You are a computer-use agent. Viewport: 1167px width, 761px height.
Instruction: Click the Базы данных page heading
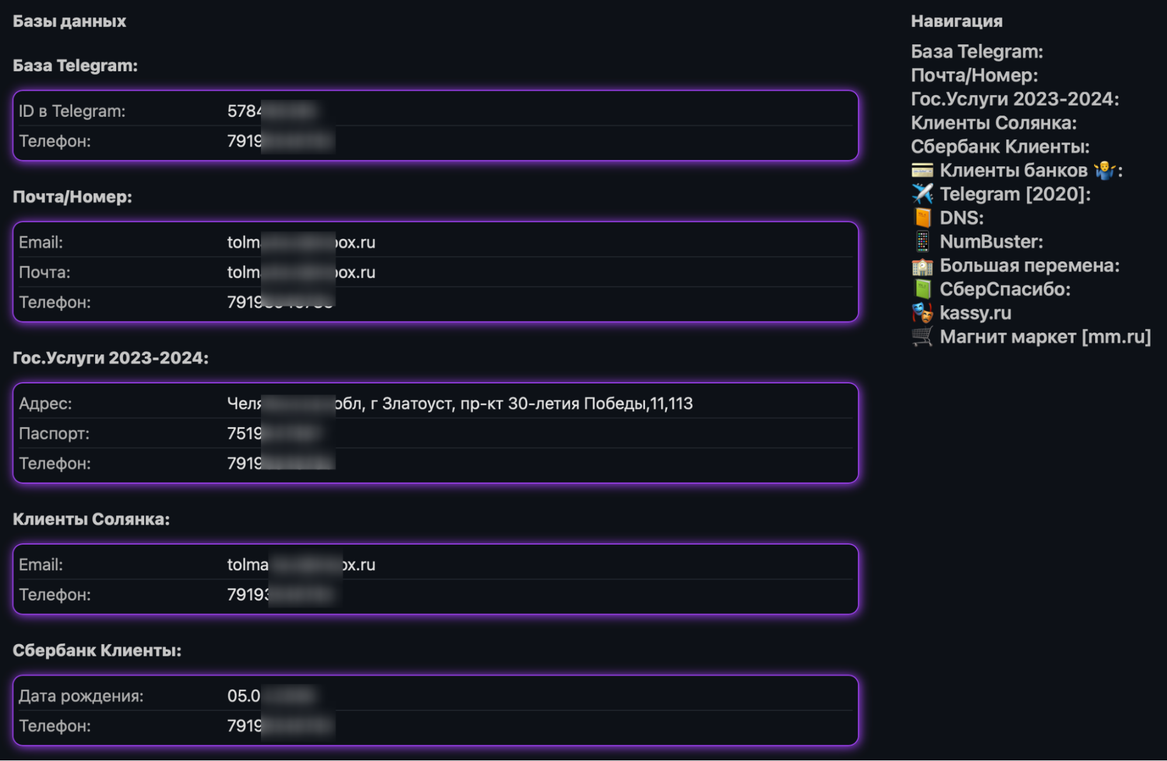coord(69,22)
